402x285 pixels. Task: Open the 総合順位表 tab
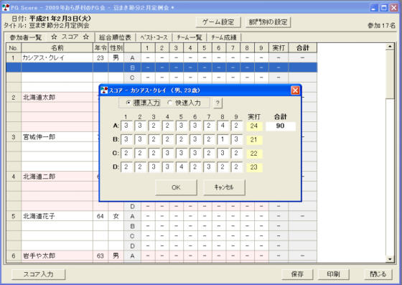115,37
